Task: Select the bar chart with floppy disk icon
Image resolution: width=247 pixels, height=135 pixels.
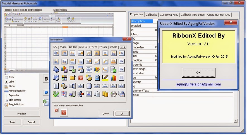Action: 64,70
